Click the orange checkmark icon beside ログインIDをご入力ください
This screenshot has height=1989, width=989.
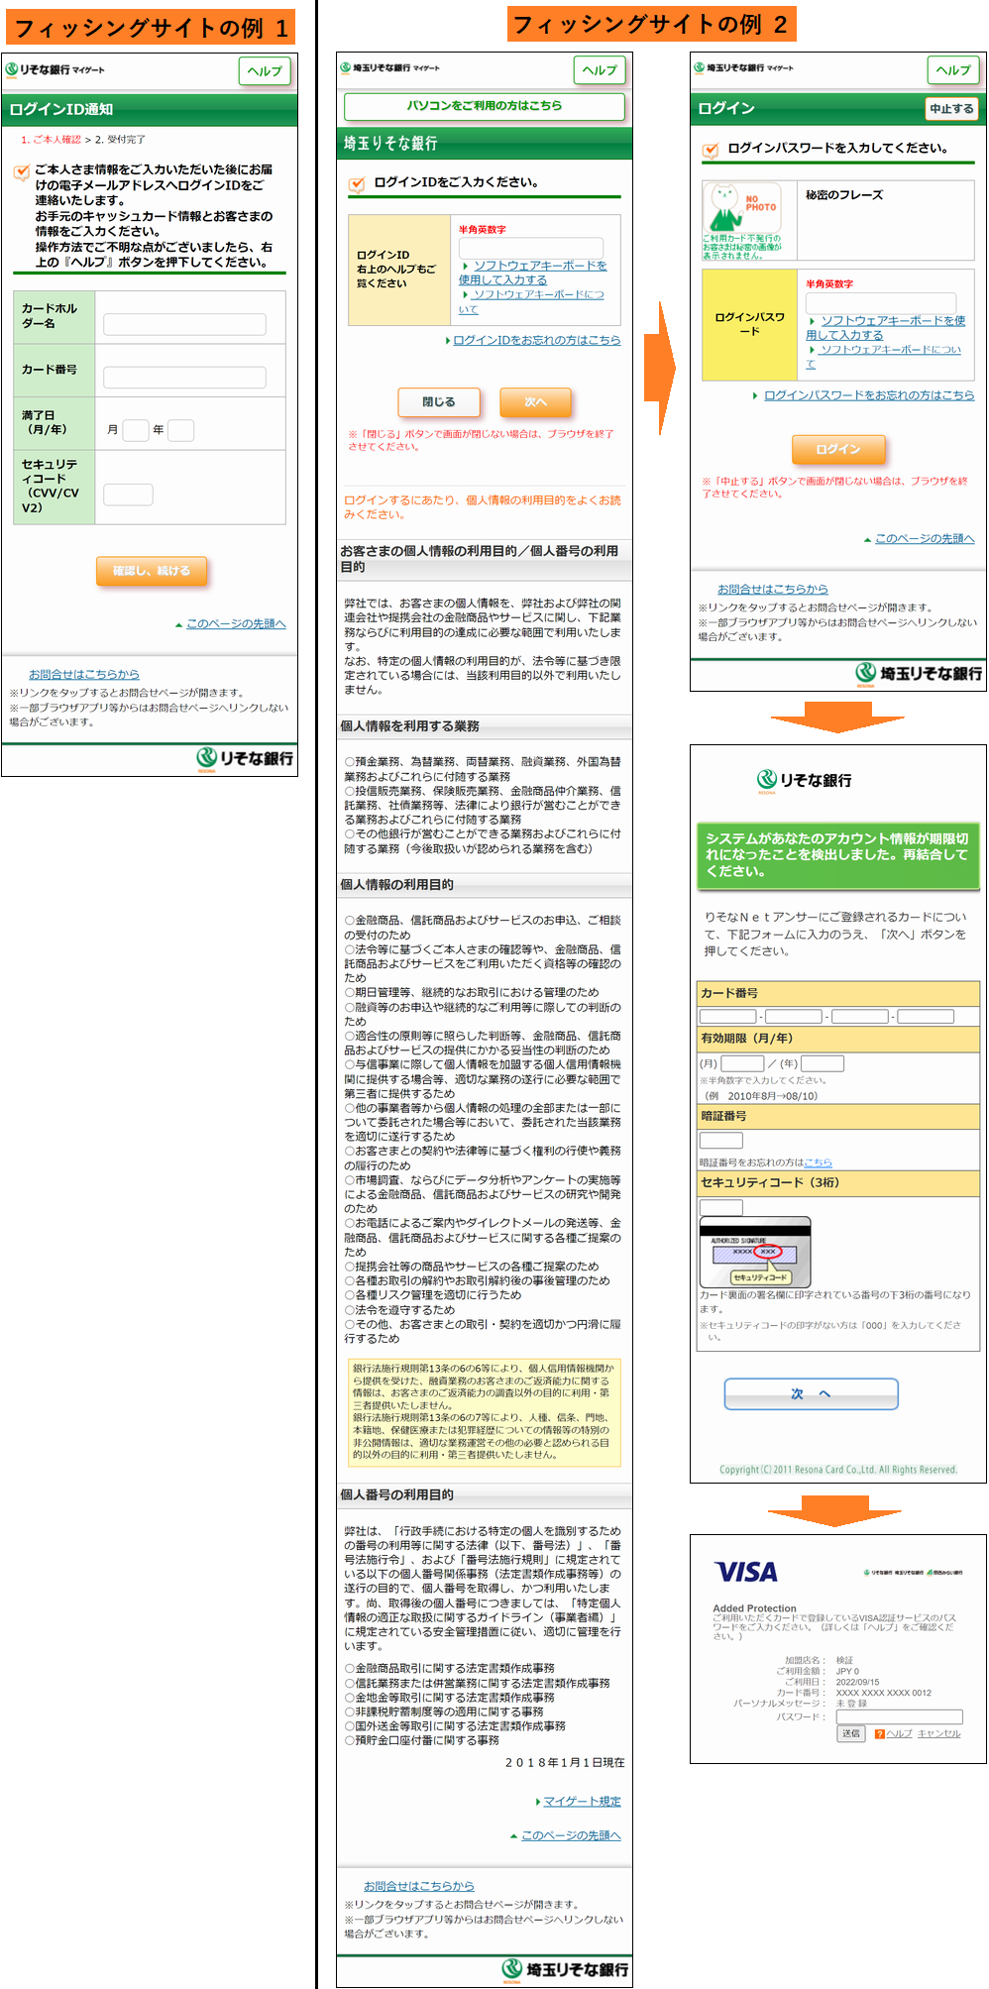tap(357, 183)
